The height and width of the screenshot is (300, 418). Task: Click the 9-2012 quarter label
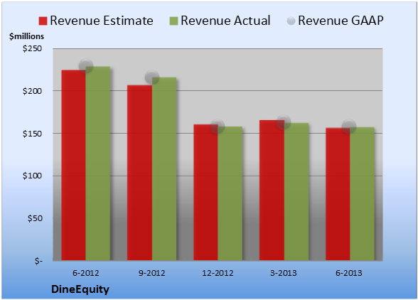click(x=152, y=273)
